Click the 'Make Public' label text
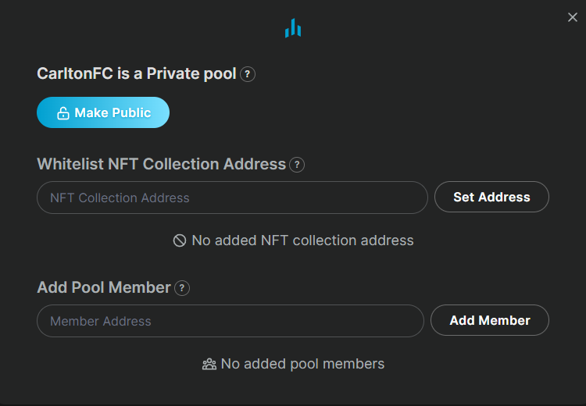 tap(113, 113)
